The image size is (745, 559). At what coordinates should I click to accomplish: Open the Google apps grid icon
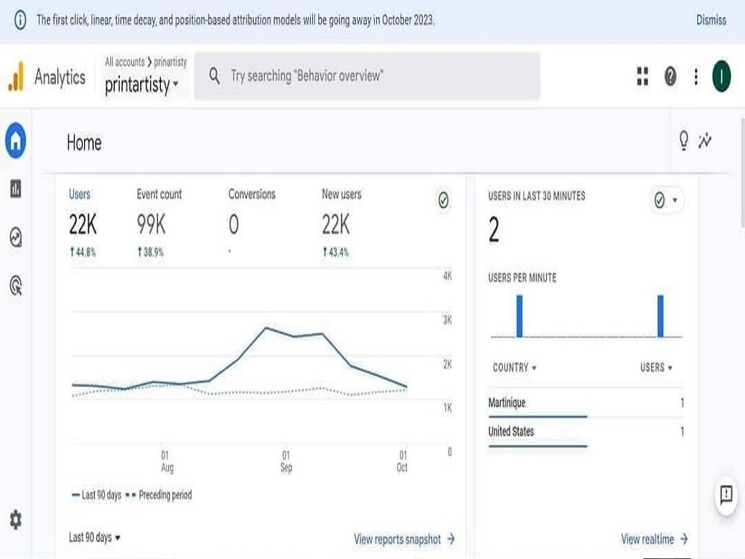click(x=642, y=76)
